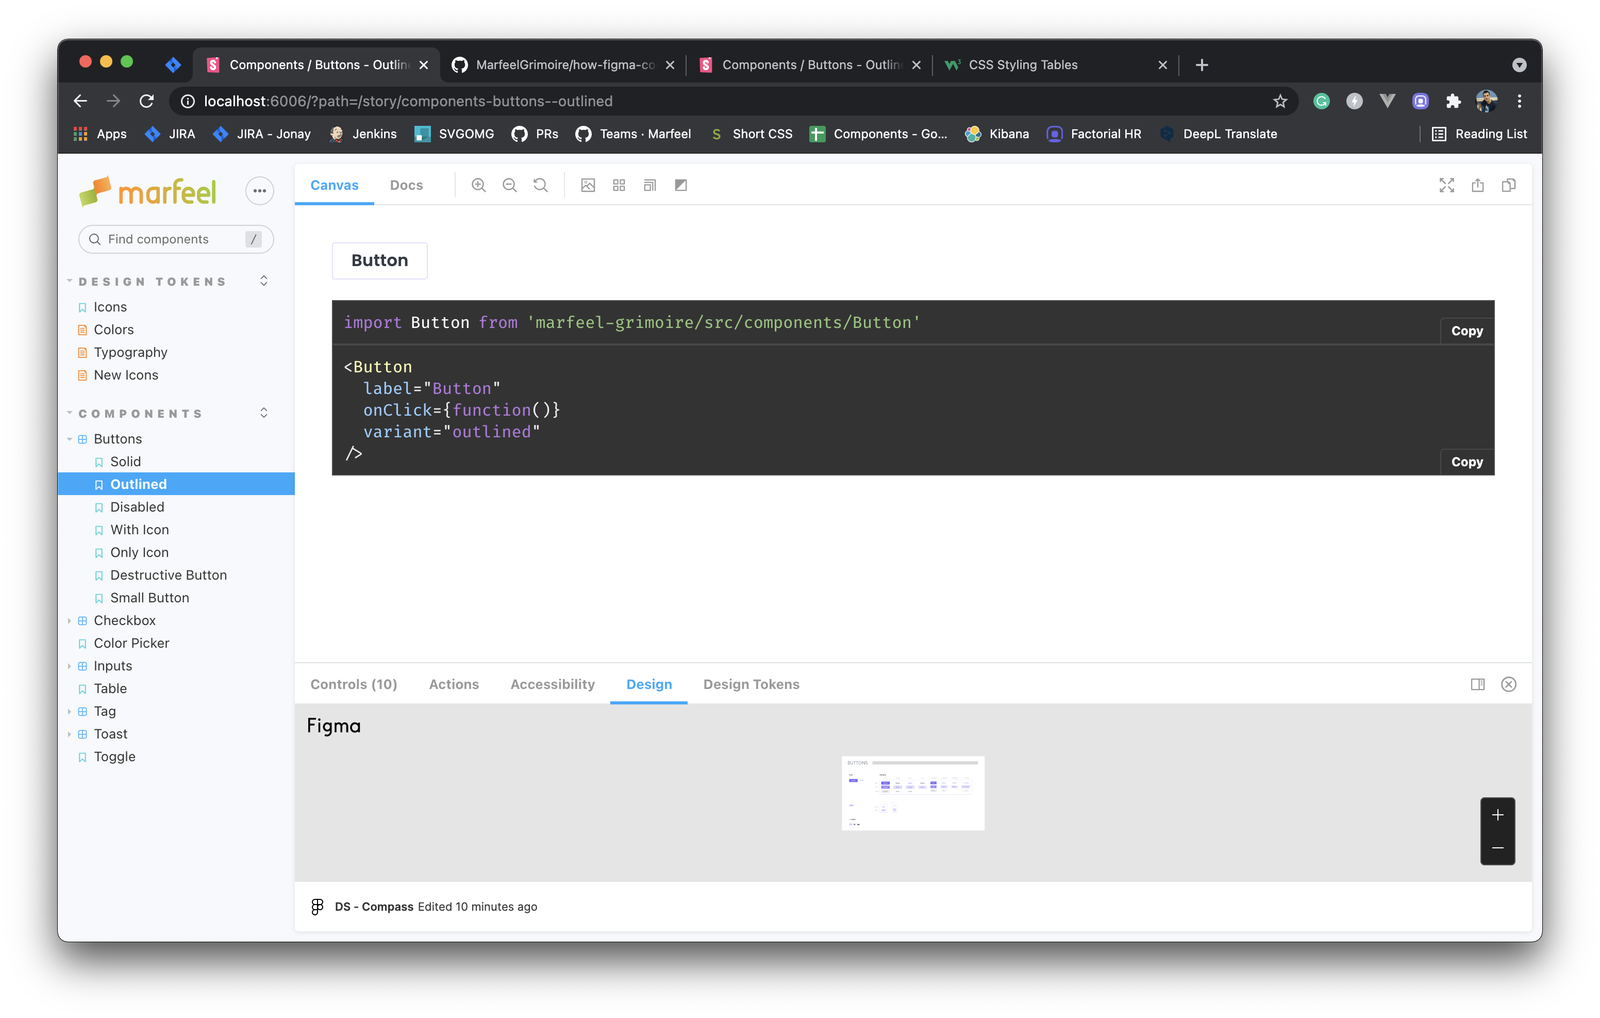Open the SVGOMG bookmark
The width and height of the screenshot is (1600, 1018).
tap(455, 134)
